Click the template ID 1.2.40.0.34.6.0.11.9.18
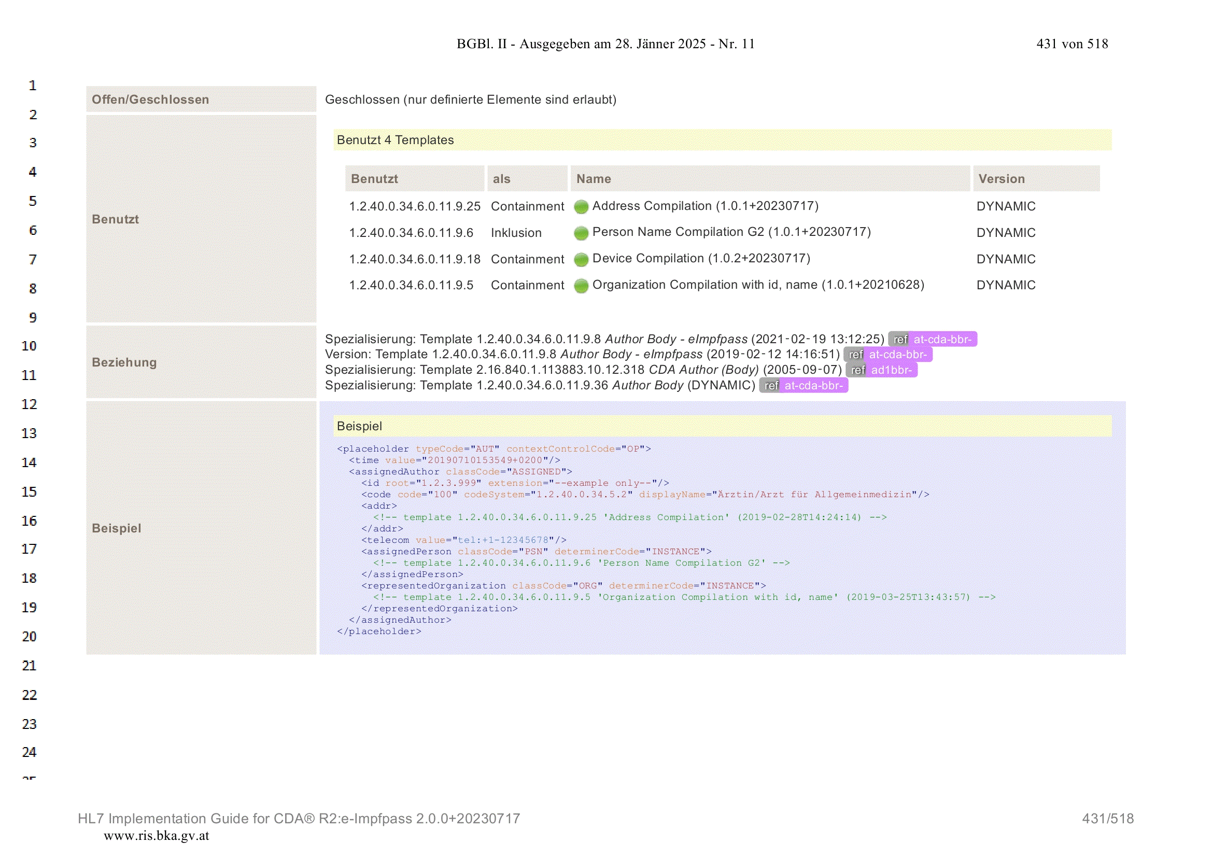Image resolution: width=1212 pixels, height=857 pixels. point(415,259)
